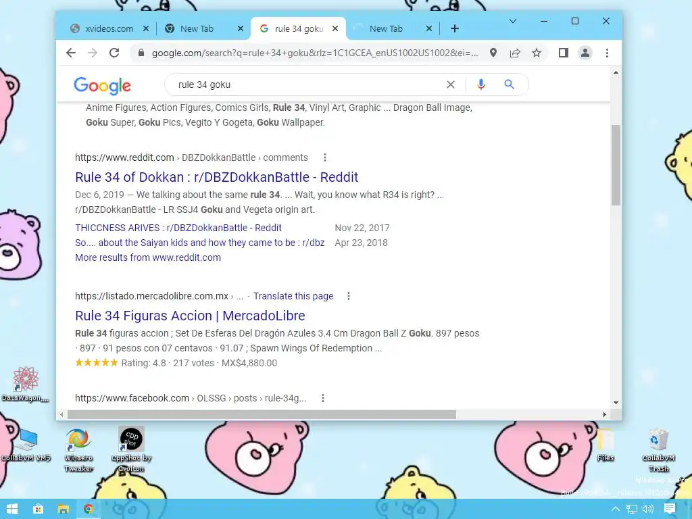This screenshot has width=692, height=519.
Task: Select the CollabVM Trash recycle bin
Action: 659,449
